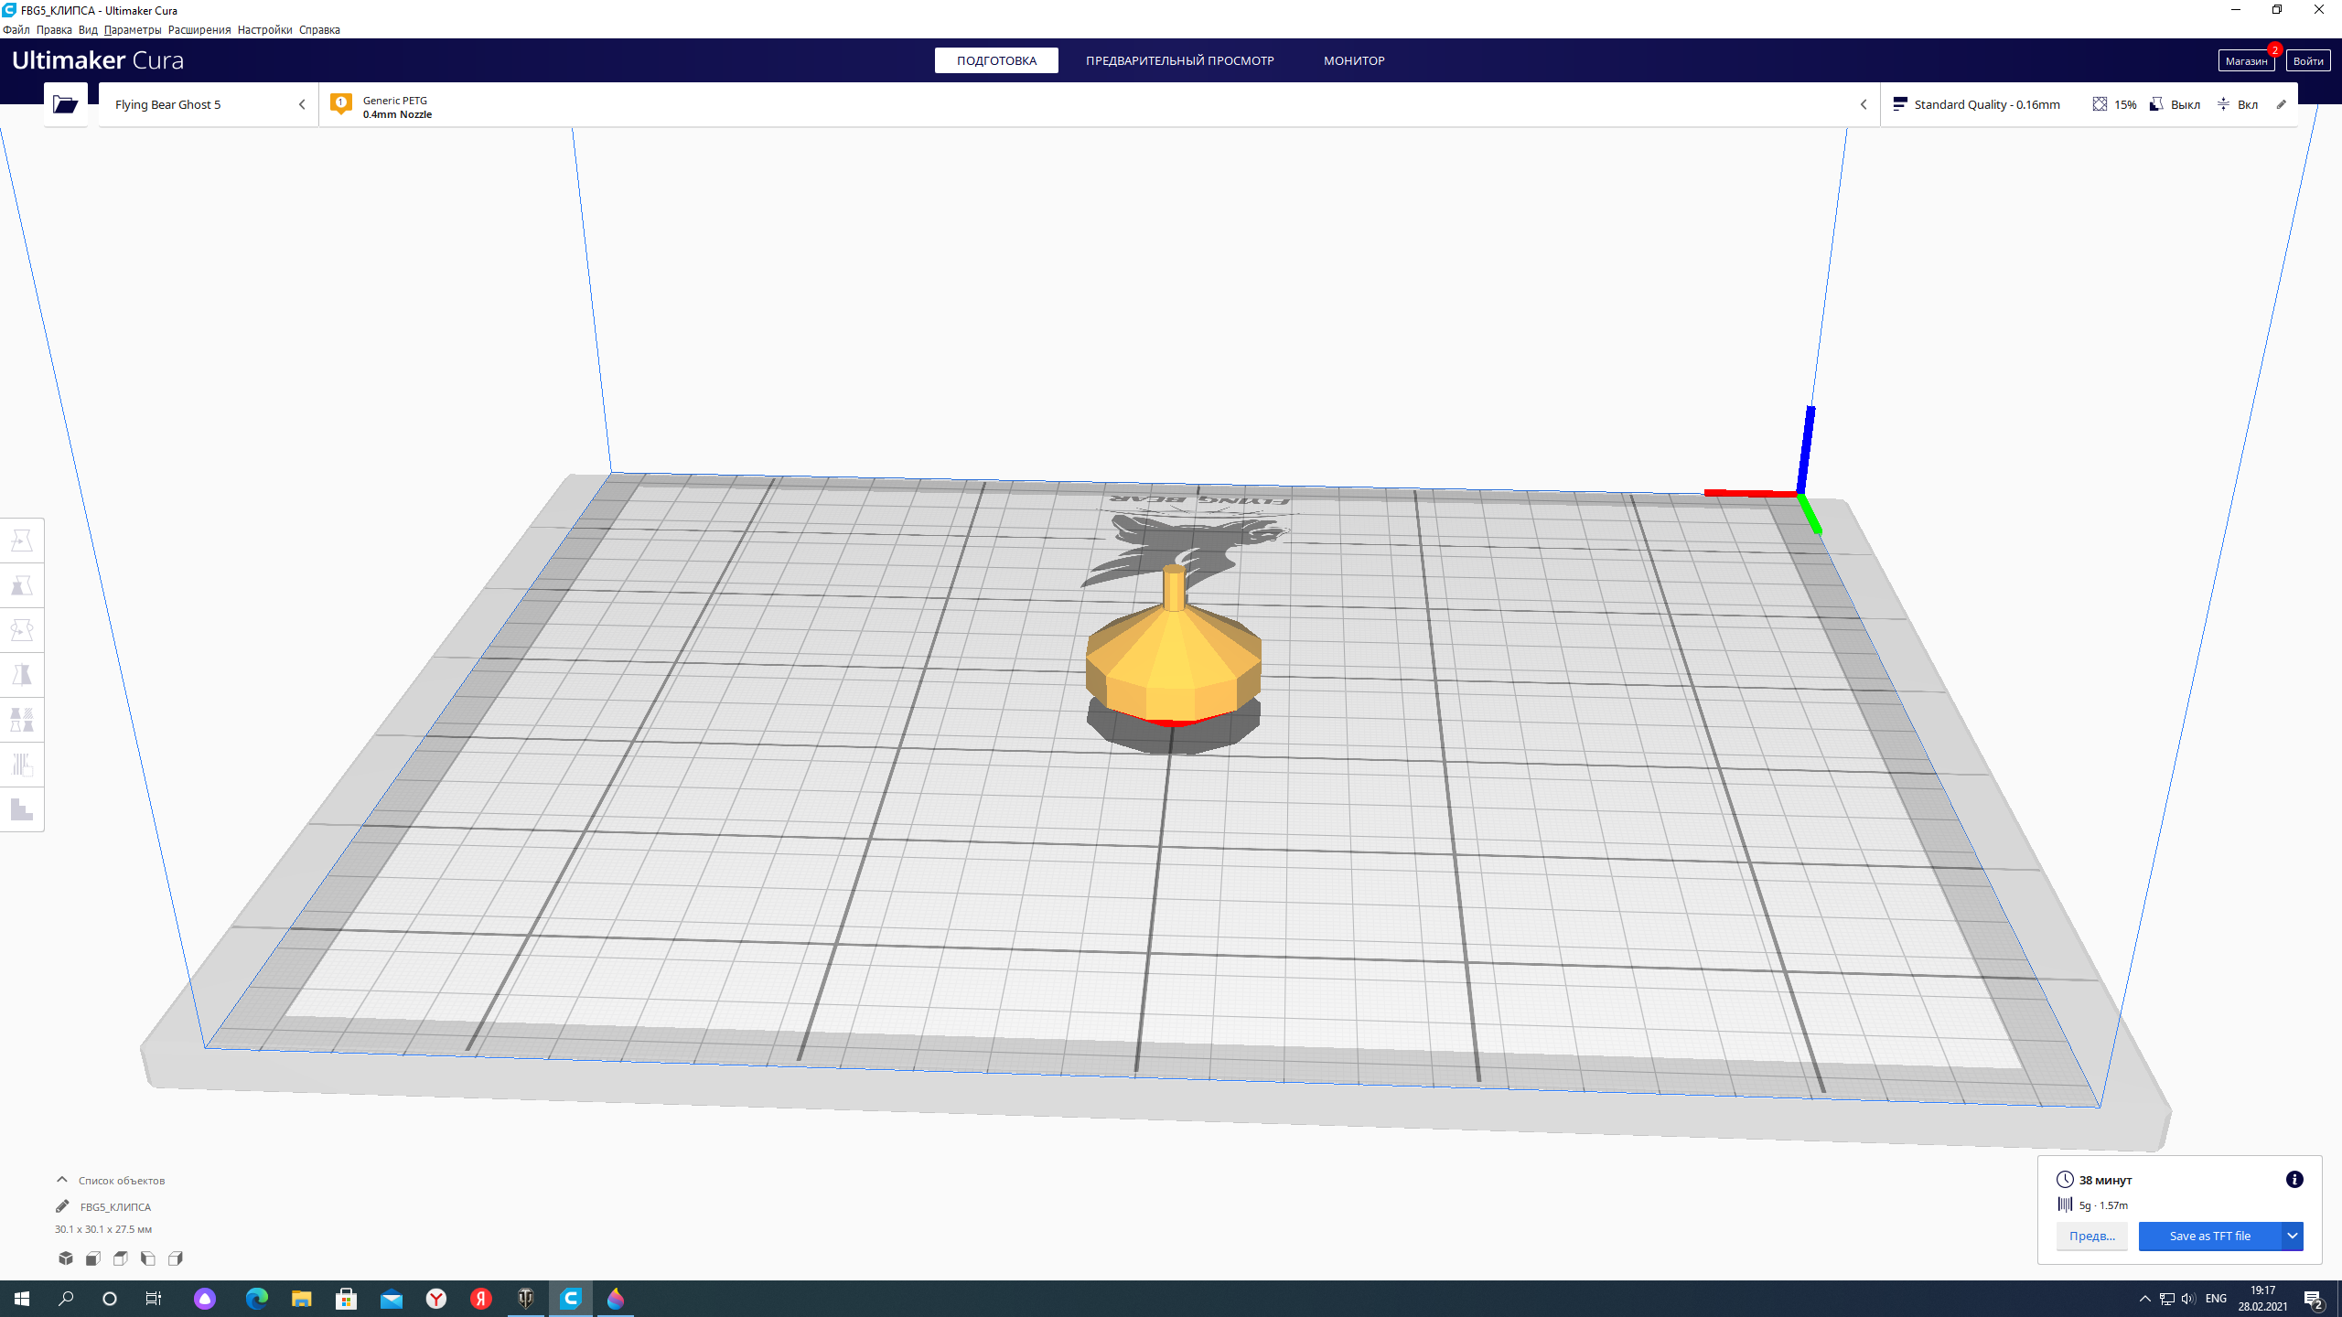Open the Расширения menu

pos(199,29)
